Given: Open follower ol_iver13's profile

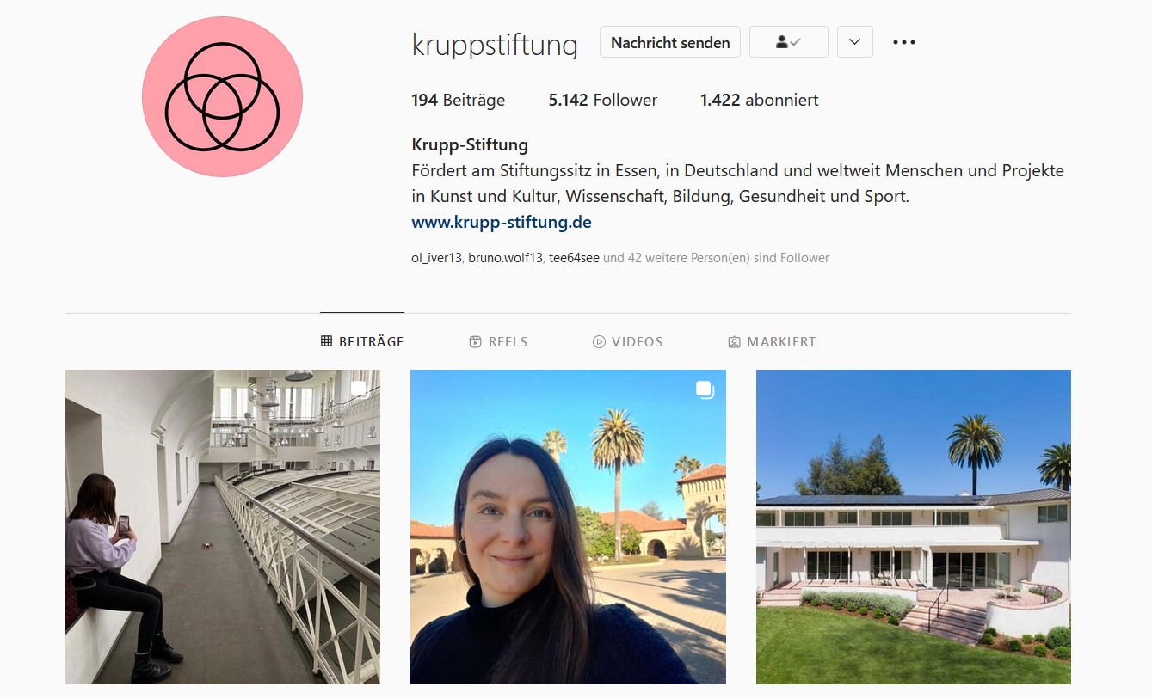Looking at the screenshot, I should (x=437, y=257).
